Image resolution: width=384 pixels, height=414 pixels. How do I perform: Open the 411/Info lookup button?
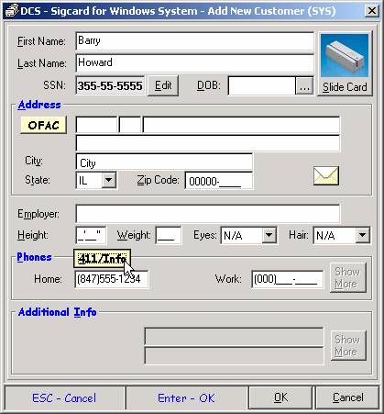pos(102,259)
